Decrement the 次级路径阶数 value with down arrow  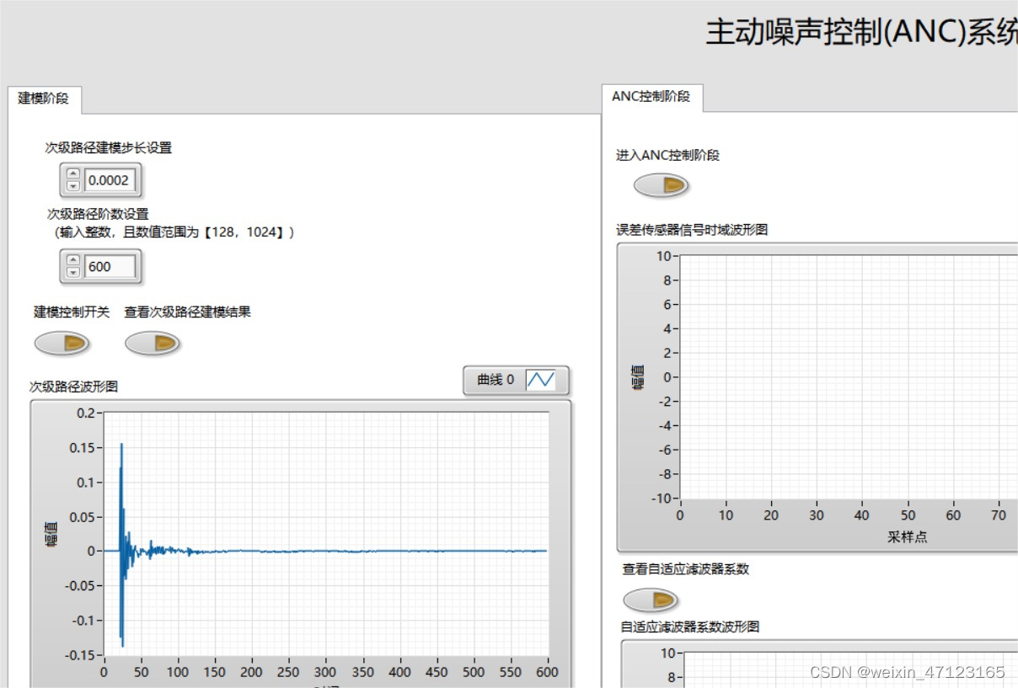[74, 272]
